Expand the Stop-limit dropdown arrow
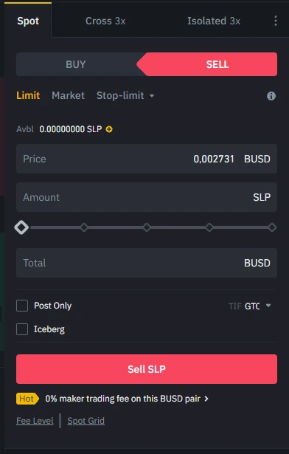The height and width of the screenshot is (454, 289). (152, 95)
